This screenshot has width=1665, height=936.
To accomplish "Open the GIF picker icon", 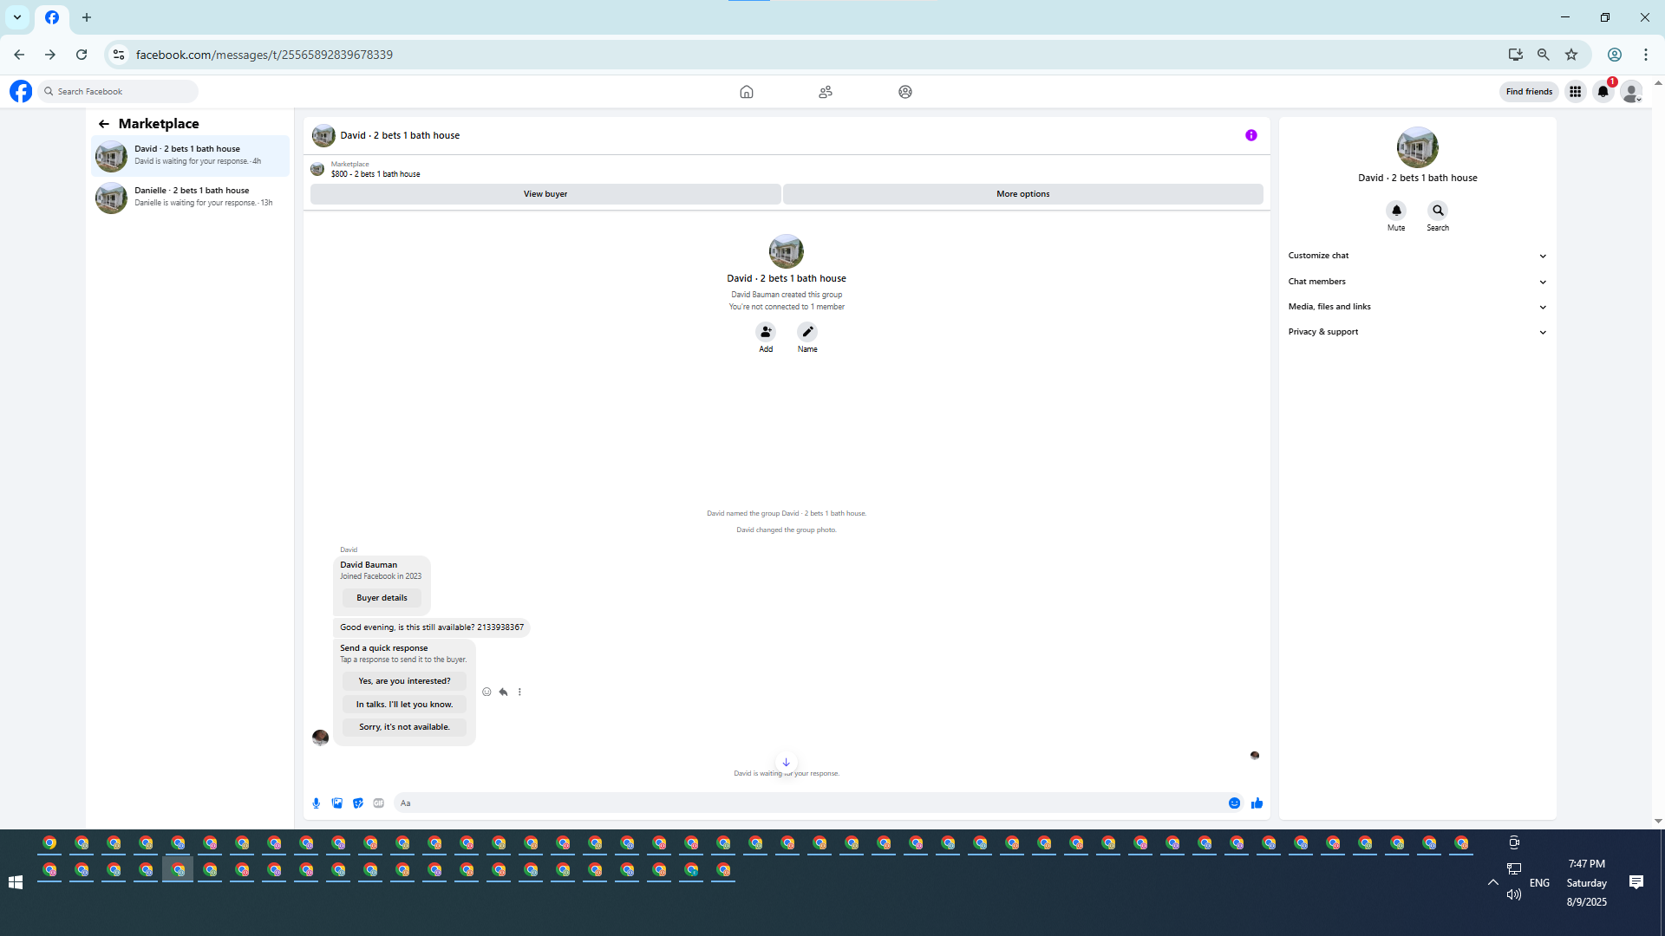I will (x=379, y=803).
